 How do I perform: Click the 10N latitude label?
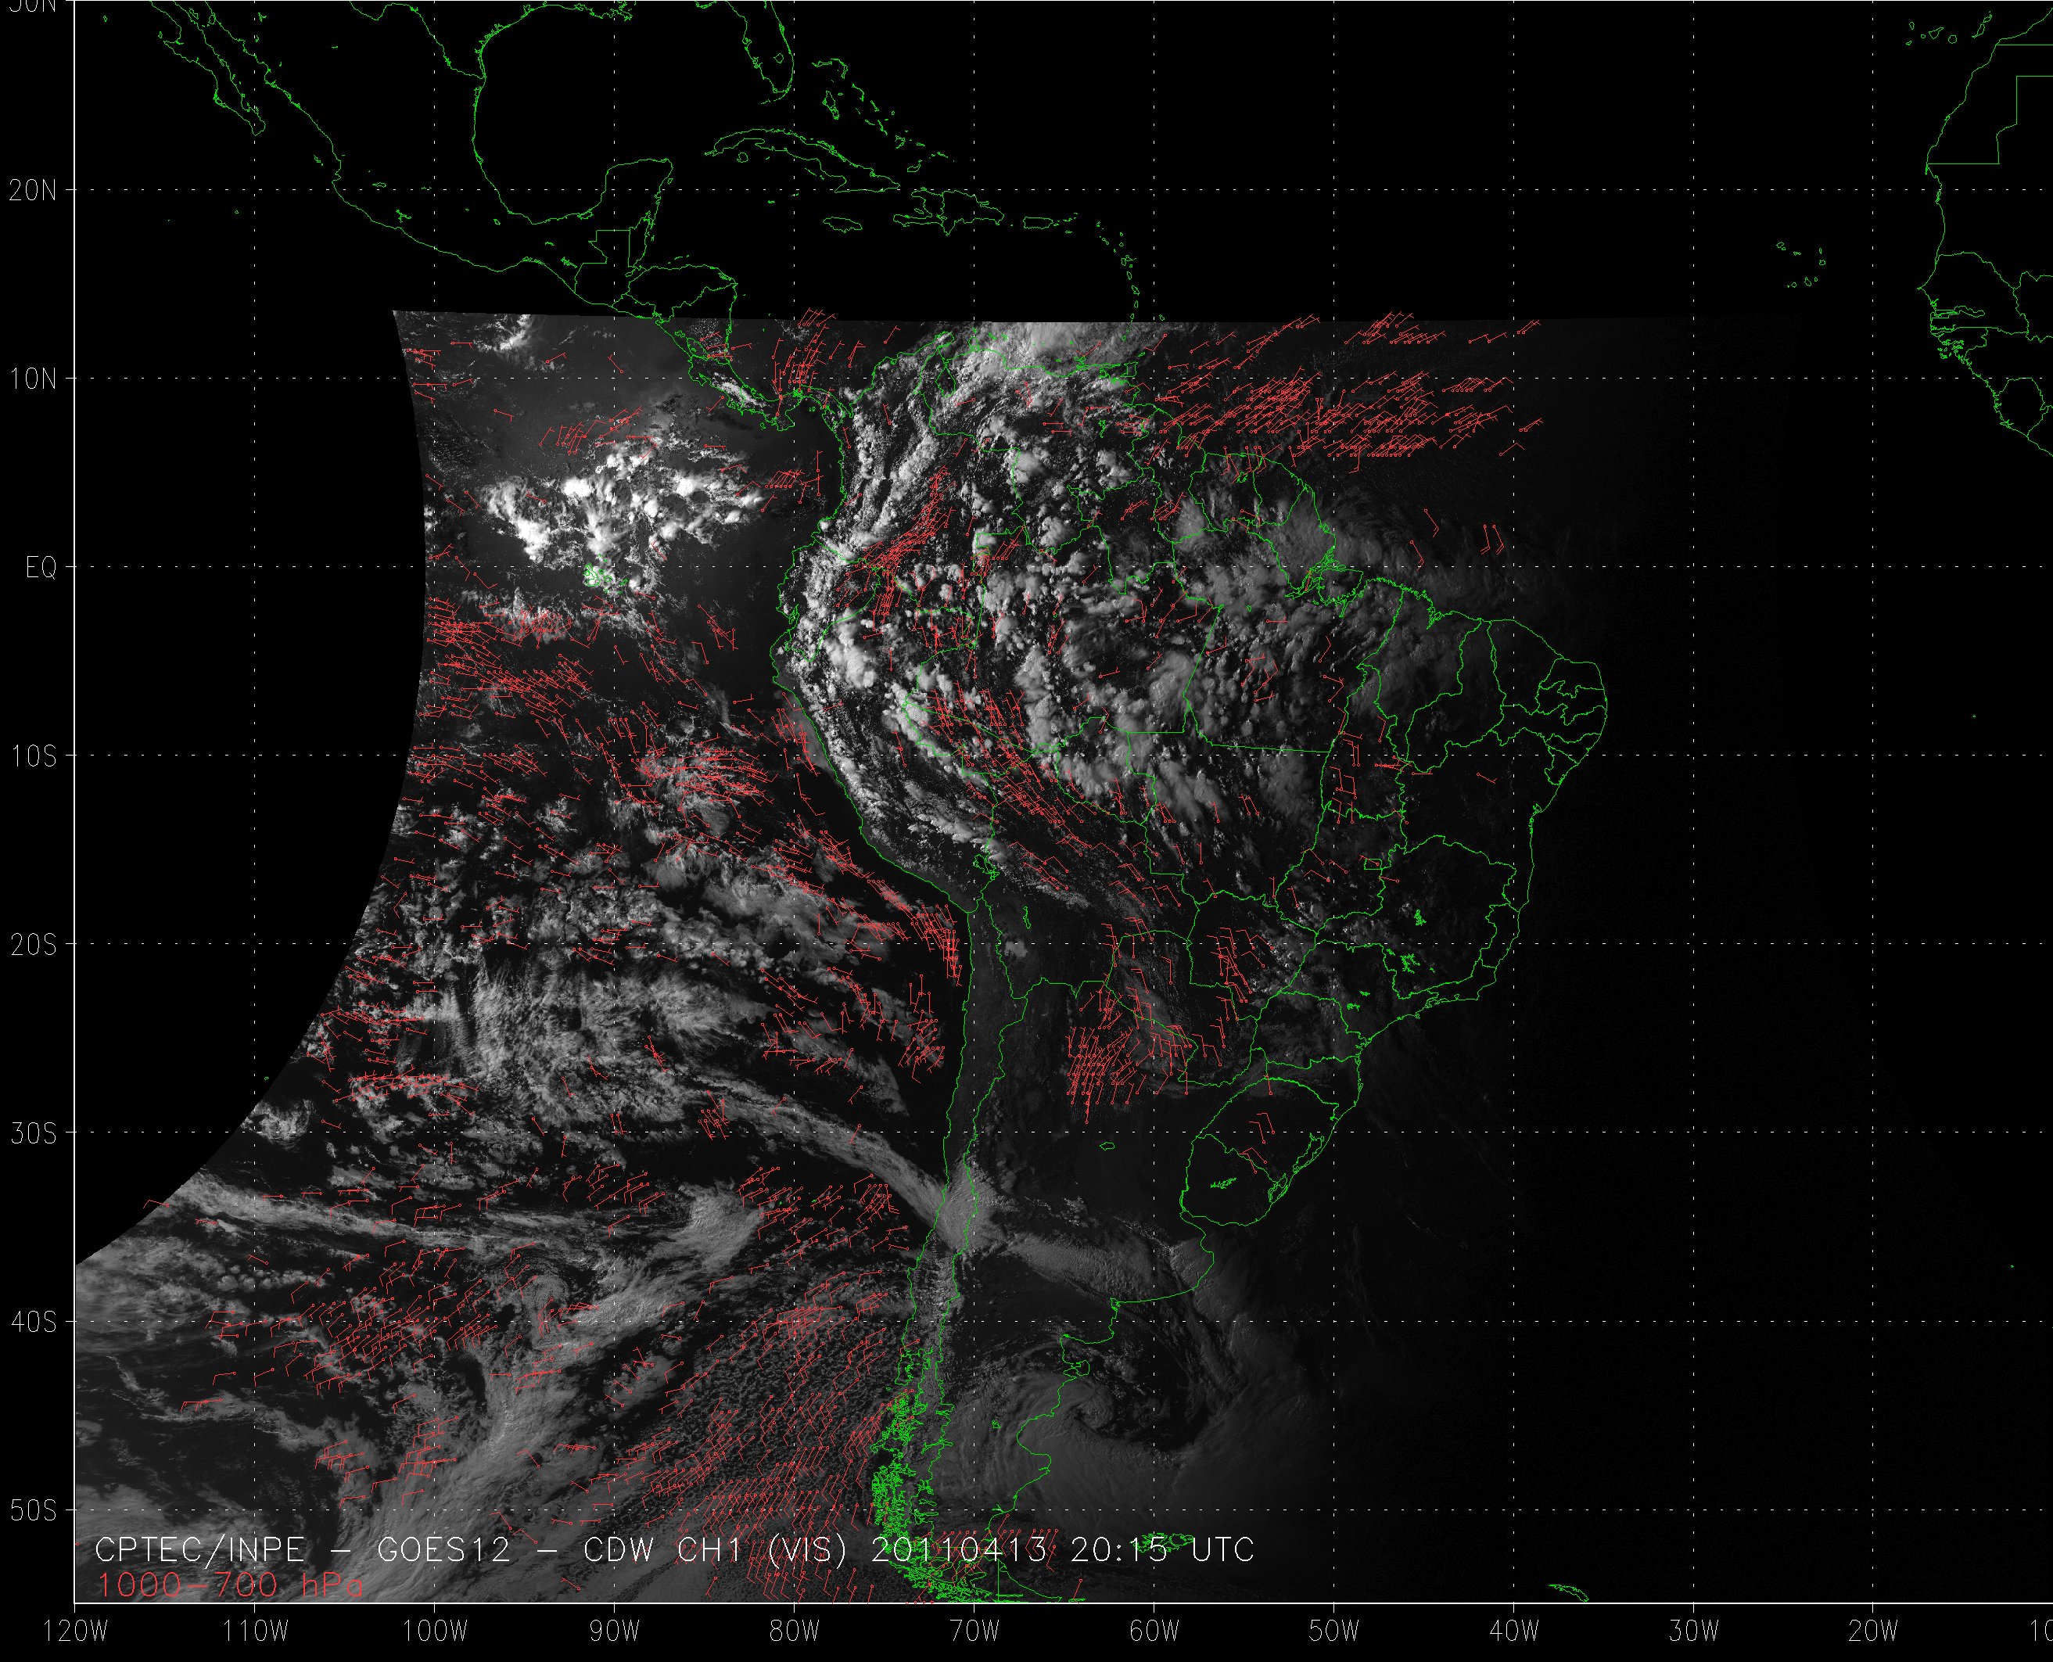(x=34, y=379)
